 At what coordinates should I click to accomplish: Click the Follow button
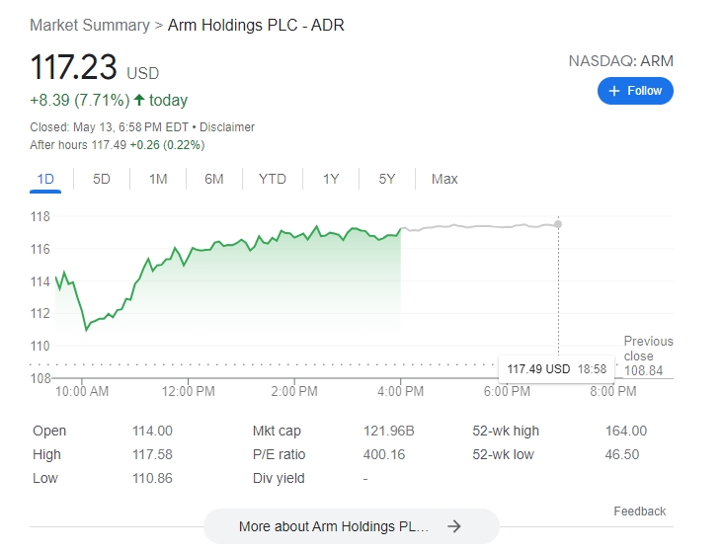[635, 91]
